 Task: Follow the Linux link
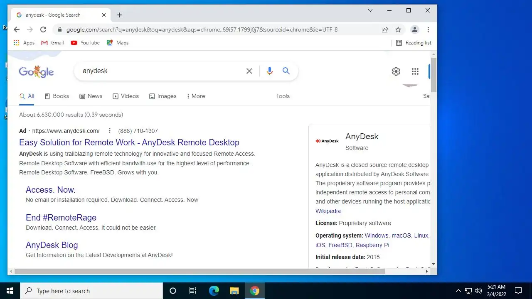(x=421, y=235)
